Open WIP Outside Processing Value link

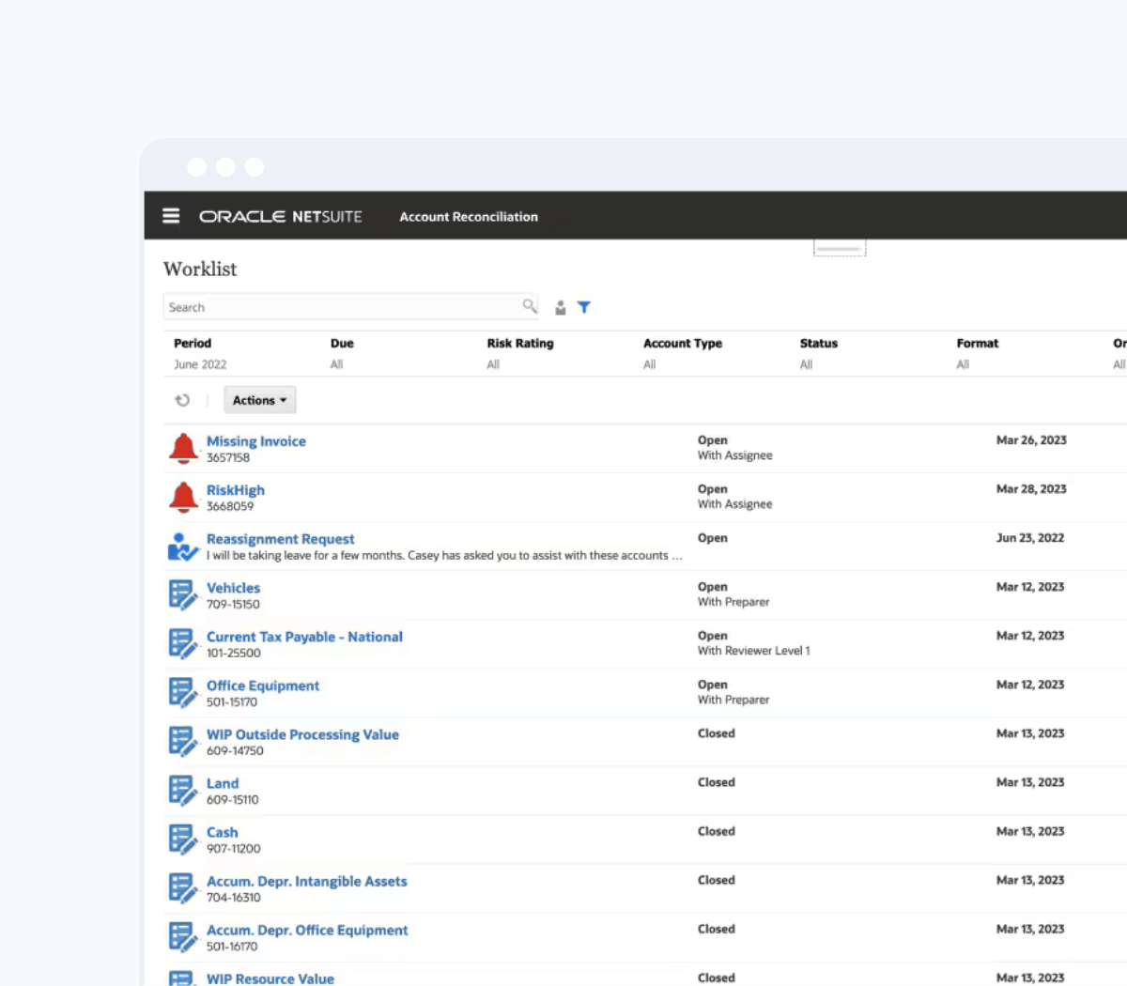(302, 734)
